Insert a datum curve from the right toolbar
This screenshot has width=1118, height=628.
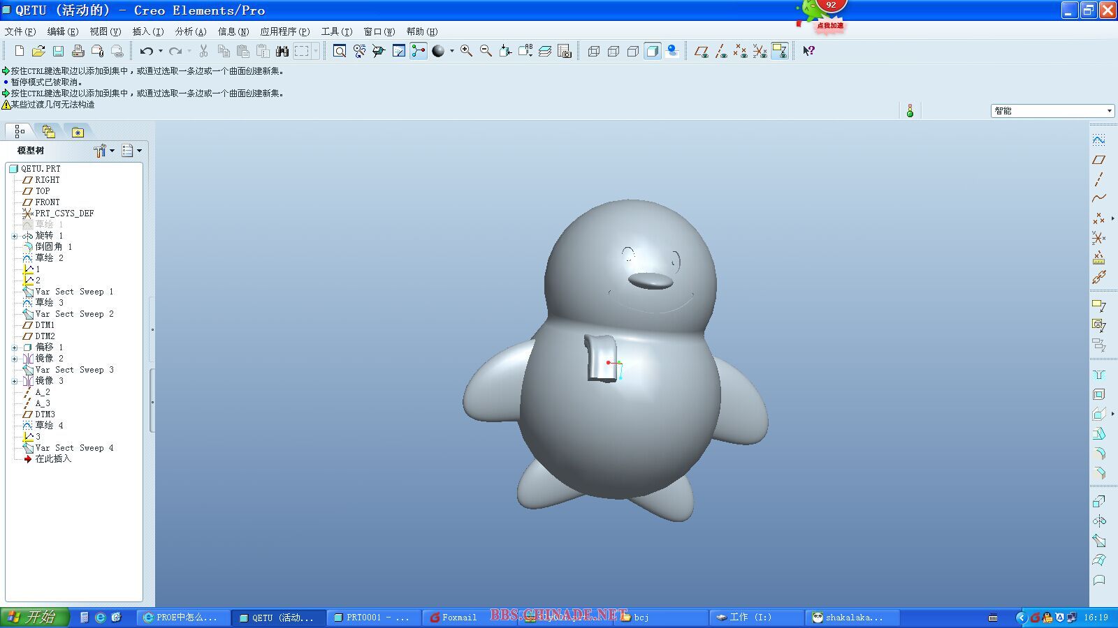point(1099,199)
